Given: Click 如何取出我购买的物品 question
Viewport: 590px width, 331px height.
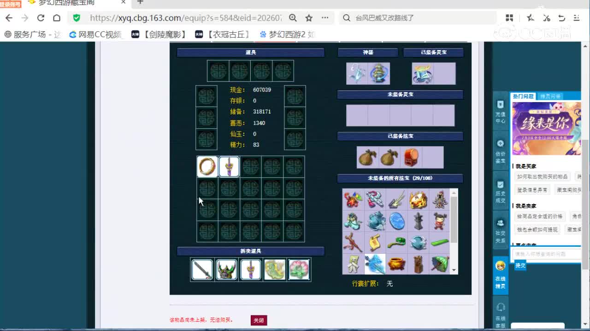Looking at the screenshot, I should click(x=543, y=177).
